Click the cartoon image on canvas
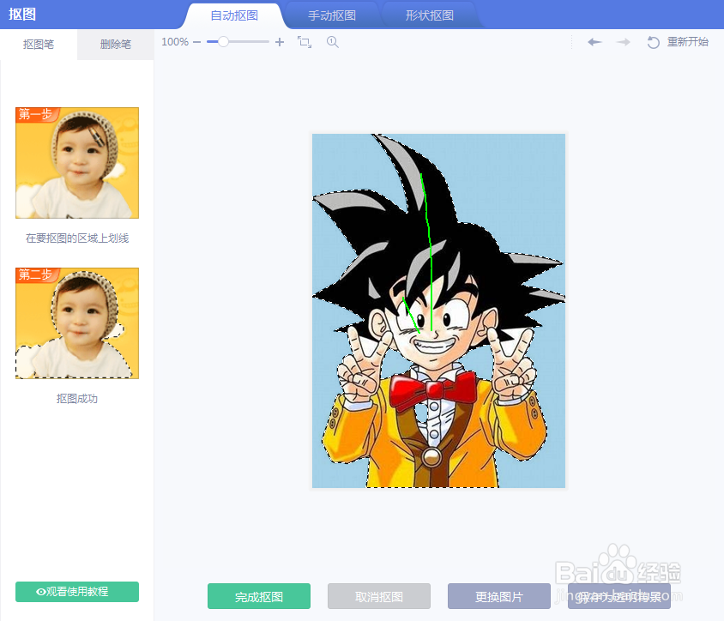 [x=438, y=310]
